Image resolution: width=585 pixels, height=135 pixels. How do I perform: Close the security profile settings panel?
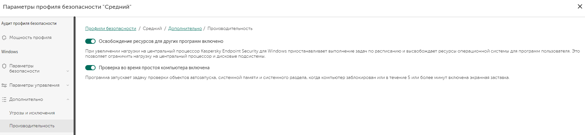580,6
